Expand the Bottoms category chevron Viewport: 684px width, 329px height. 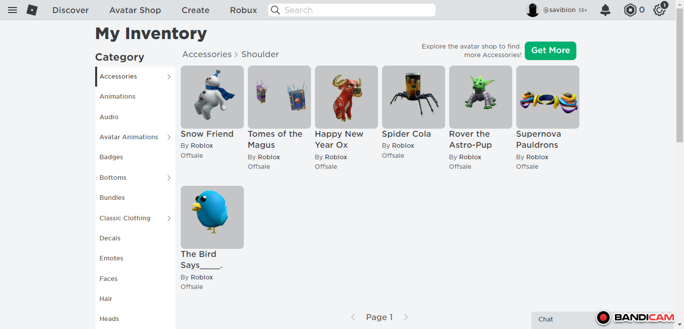pos(169,178)
